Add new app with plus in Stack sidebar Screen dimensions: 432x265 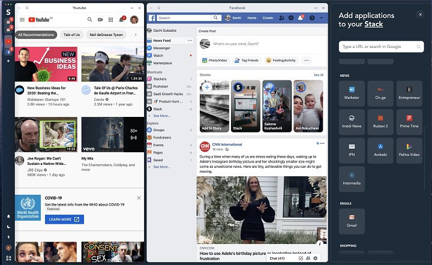pyautogui.click(x=8, y=61)
